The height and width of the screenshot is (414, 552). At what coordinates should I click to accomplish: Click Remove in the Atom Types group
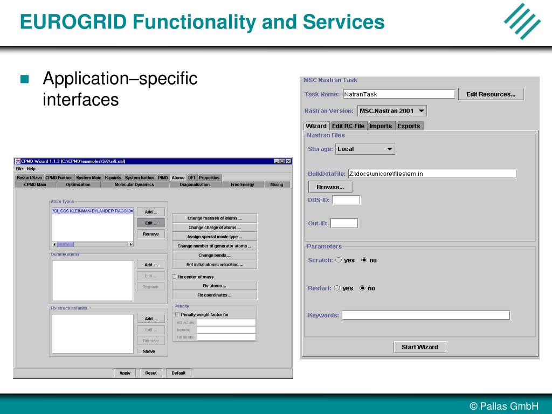coord(151,234)
